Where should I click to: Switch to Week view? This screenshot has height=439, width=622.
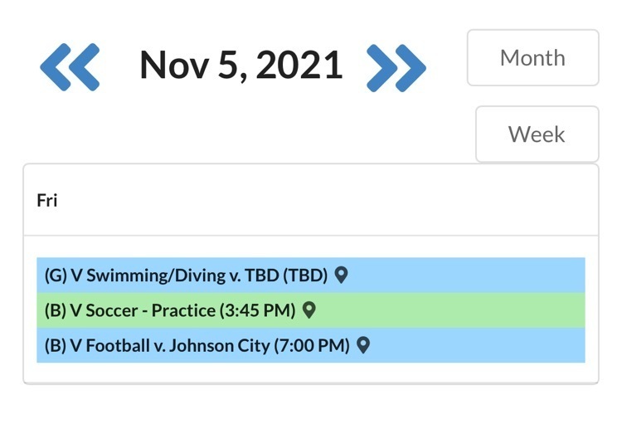point(537,134)
